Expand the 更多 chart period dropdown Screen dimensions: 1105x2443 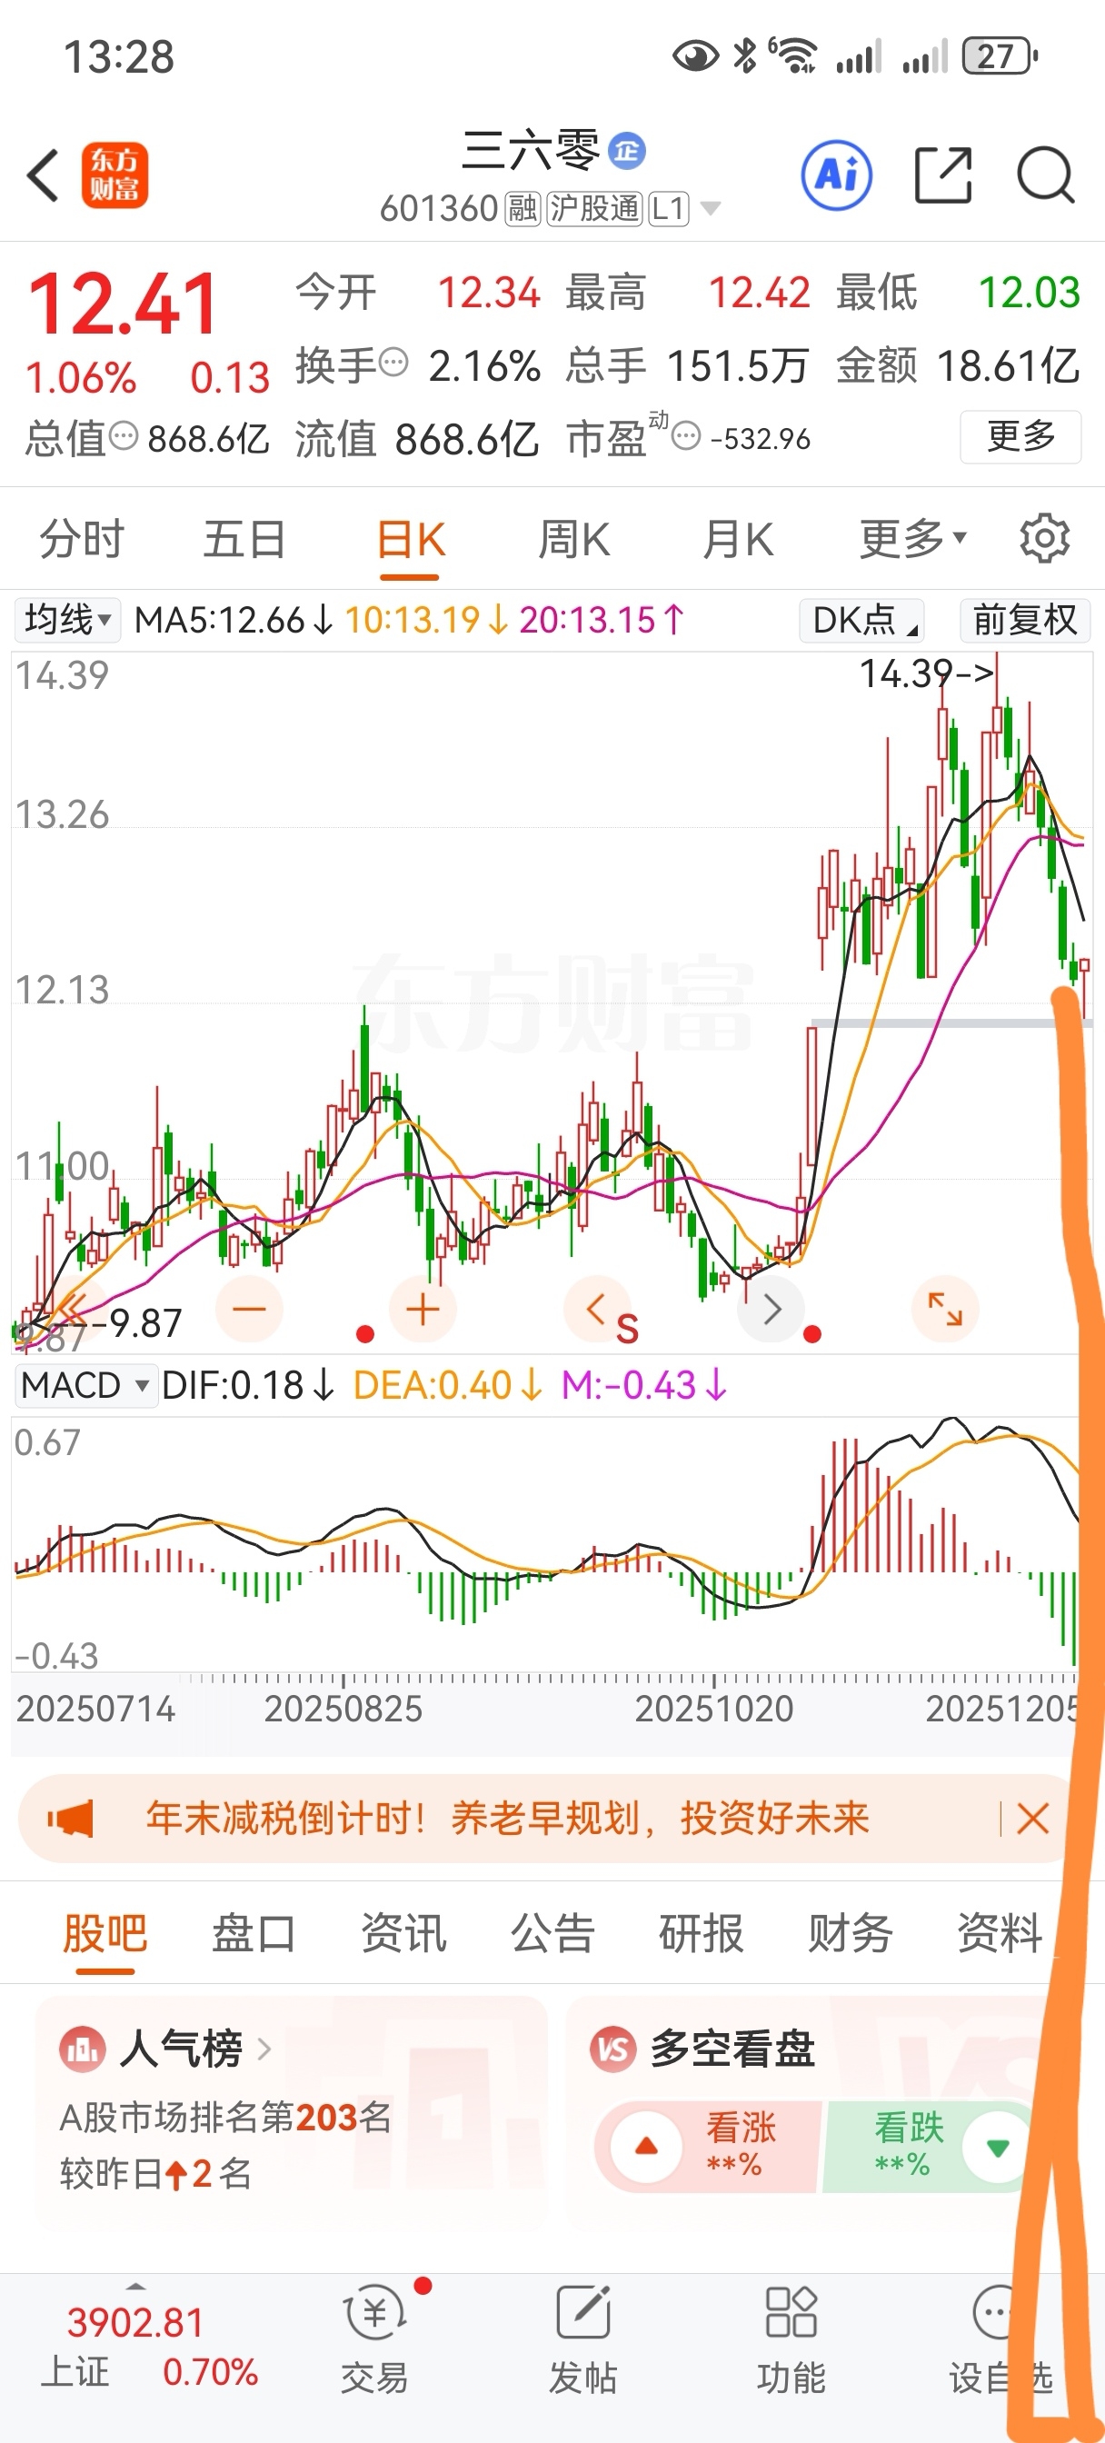[912, 540]
